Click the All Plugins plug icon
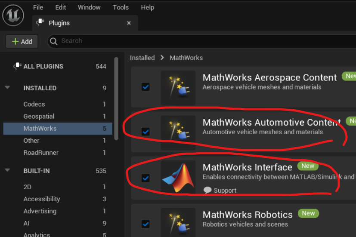This screenshot has height=237, width=356. click(x=18, y=66)
